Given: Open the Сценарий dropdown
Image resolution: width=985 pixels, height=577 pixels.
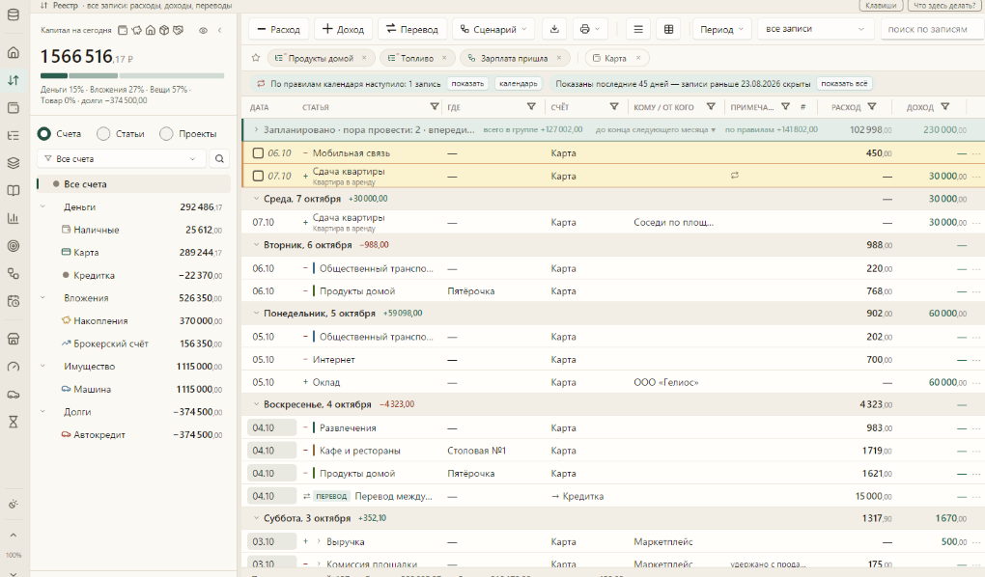Looking at the screenshot, I should click(x=493, y=29).
